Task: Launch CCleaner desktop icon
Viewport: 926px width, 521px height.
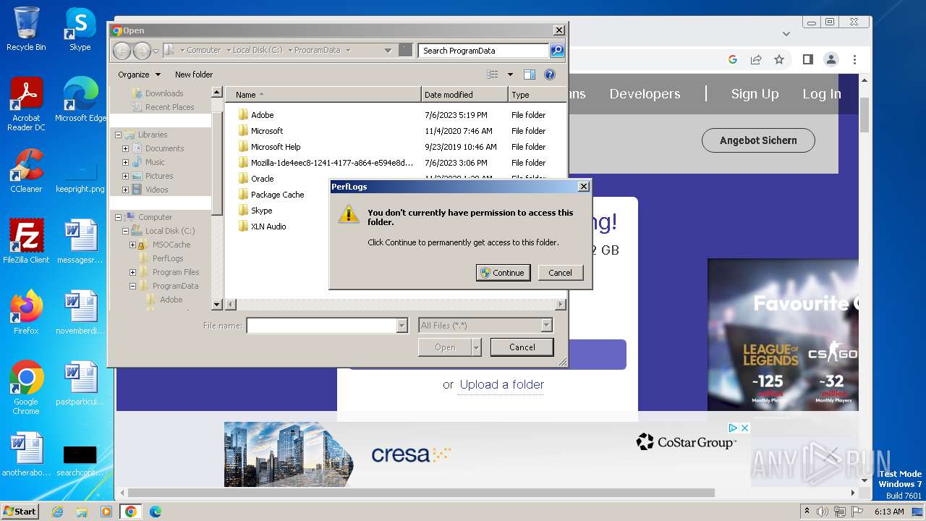Action: click(x=26, y=171)
